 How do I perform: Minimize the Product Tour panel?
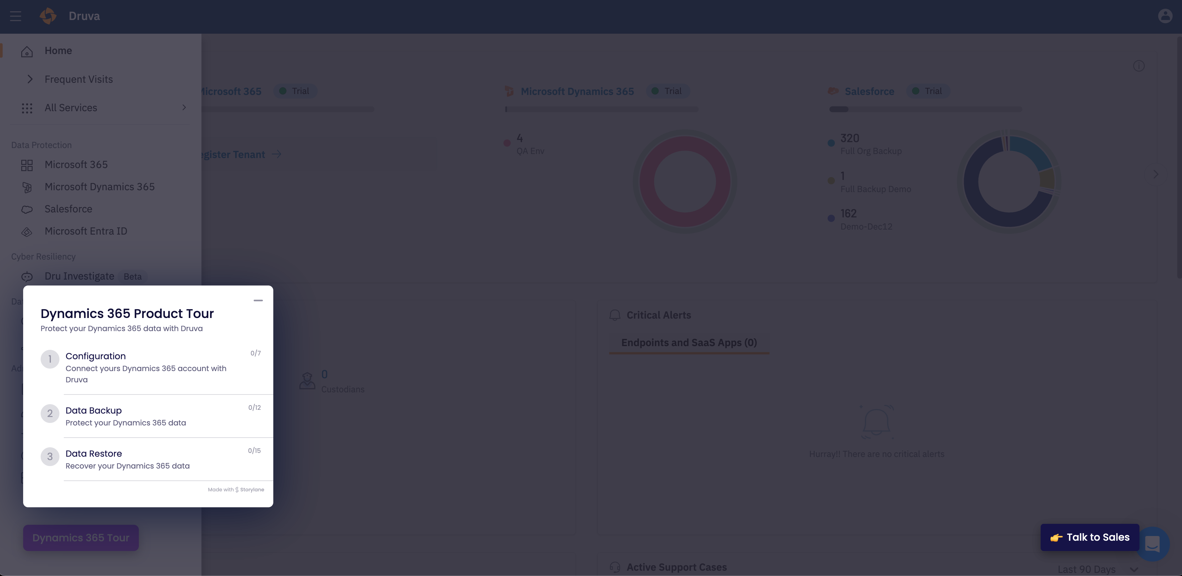click(258, 300)
